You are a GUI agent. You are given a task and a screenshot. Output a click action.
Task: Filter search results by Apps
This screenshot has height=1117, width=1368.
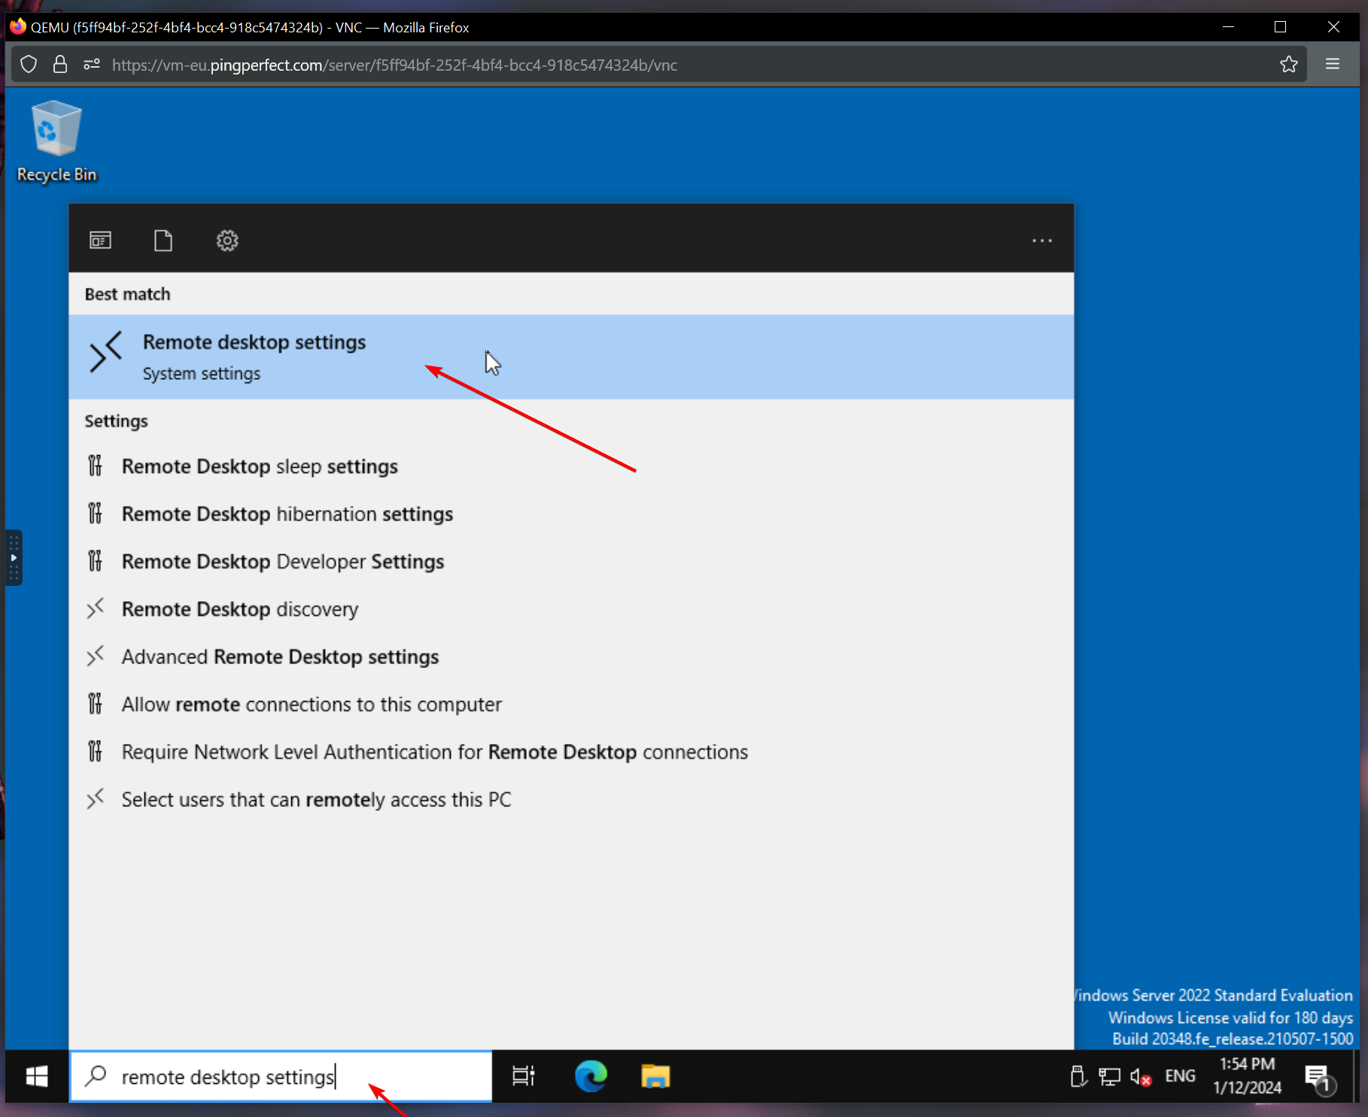tap(100, 241)
